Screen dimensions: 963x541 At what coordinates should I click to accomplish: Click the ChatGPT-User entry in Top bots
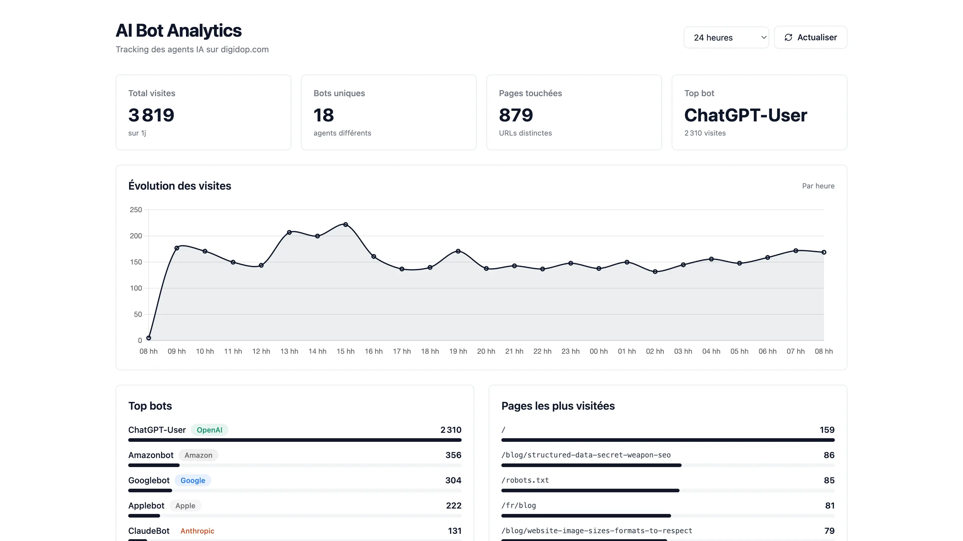click(157, 430)
